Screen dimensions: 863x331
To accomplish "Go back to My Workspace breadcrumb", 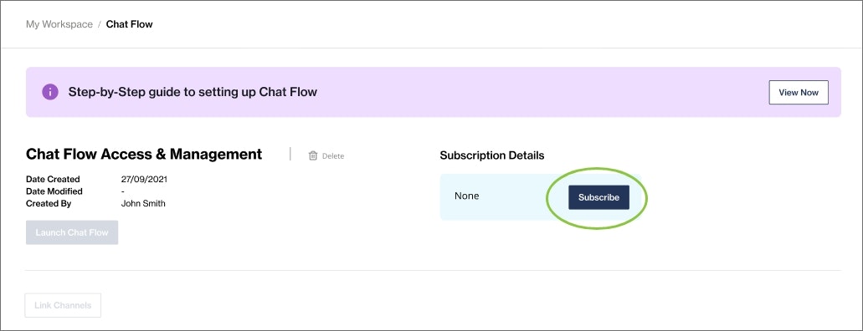I will [x=59, y=24].
